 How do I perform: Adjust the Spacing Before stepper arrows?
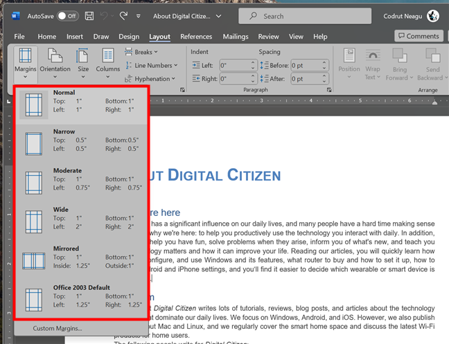click(x=324, y=66)
